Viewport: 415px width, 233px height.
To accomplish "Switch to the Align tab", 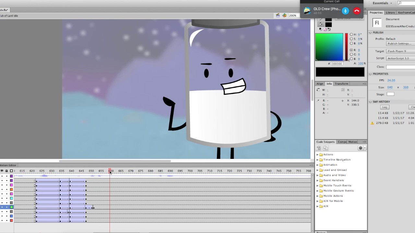I will (x=320, y=84).
